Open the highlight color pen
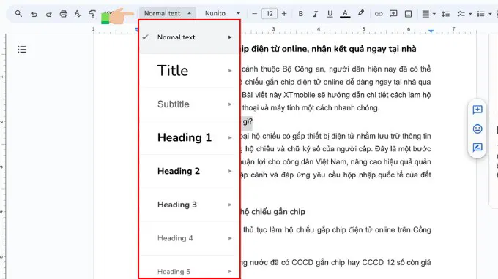Viewport: 498px width, 279px height. (360, 13)
